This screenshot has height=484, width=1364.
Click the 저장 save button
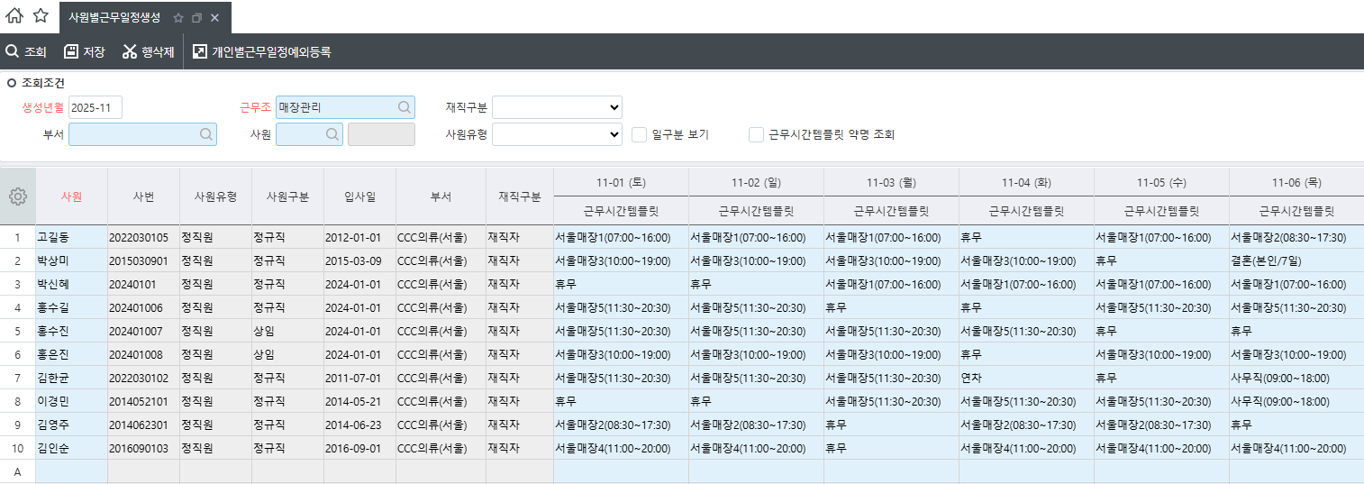pyautogui.click(x=84, y=52)
